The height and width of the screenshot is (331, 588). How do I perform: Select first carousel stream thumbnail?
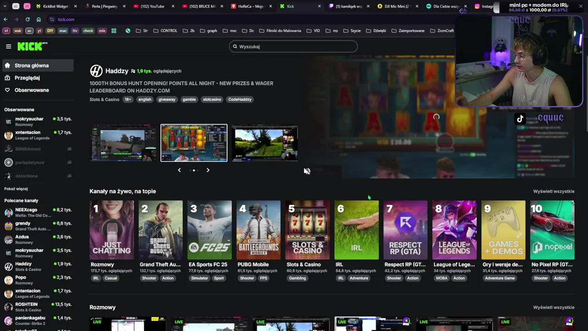tap(123, 143)
